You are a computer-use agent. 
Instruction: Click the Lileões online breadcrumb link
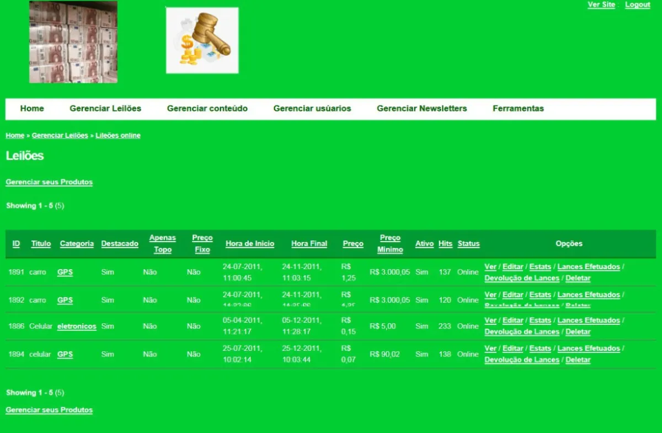tap(118, 136)
